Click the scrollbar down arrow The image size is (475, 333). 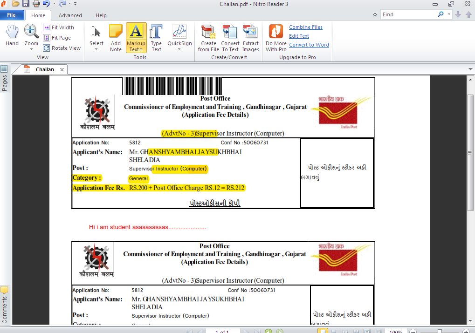click(x=470, y=320)
